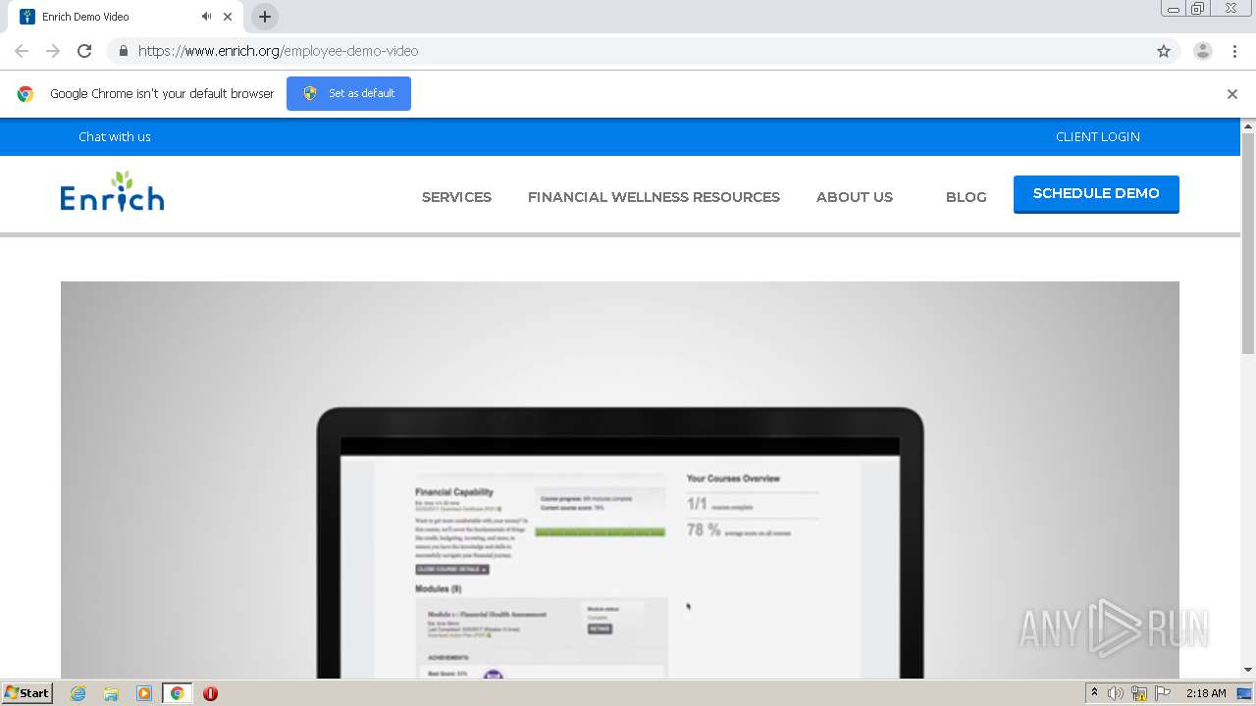The width and height of the screenshot is (1256, 706).
Task: Open Action Center flag icon
Action: pyautogui.click(x=1163, y=693)
